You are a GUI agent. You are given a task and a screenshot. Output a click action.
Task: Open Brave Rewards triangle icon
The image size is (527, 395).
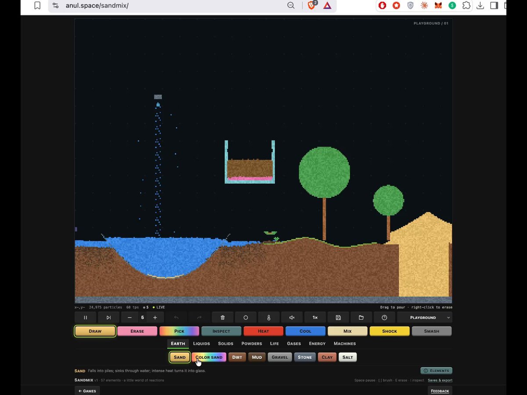[327, 6]
